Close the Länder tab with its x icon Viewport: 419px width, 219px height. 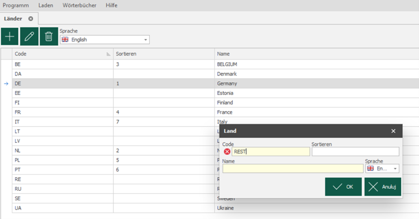tap(31, 19)
